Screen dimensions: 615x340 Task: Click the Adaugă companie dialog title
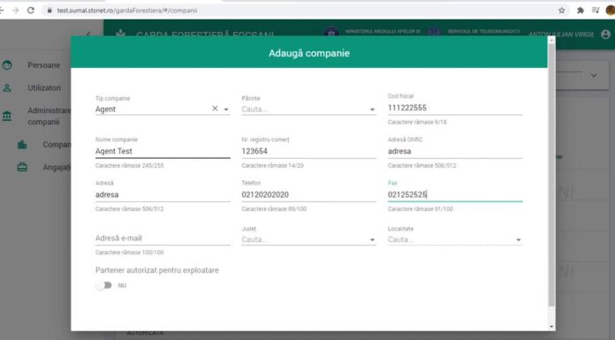309,53
